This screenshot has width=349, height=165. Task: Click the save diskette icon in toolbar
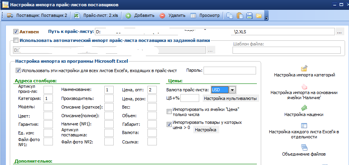(249, 16)
